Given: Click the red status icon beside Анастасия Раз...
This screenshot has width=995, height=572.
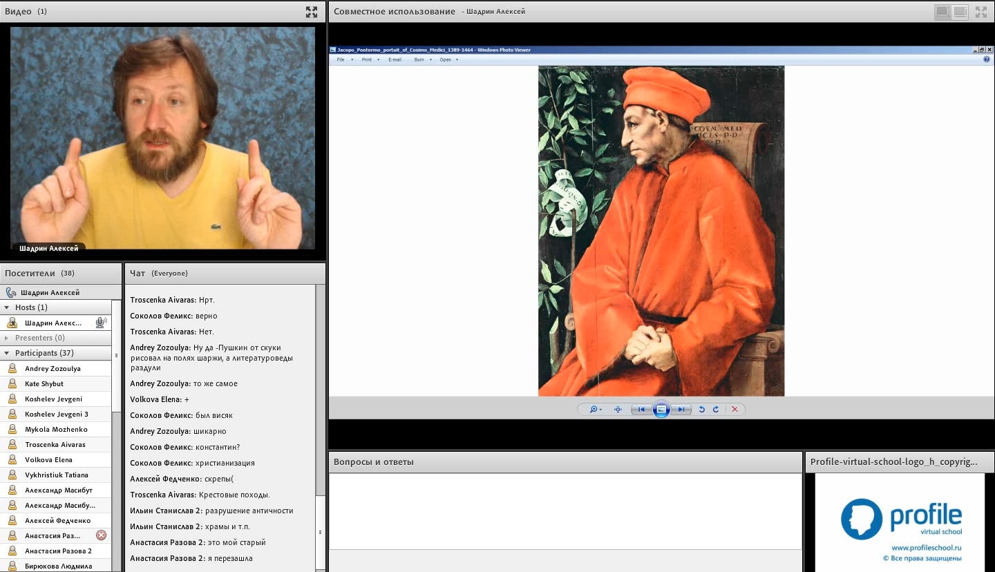Looking at the screenshot, I should [x=101, y=535].
